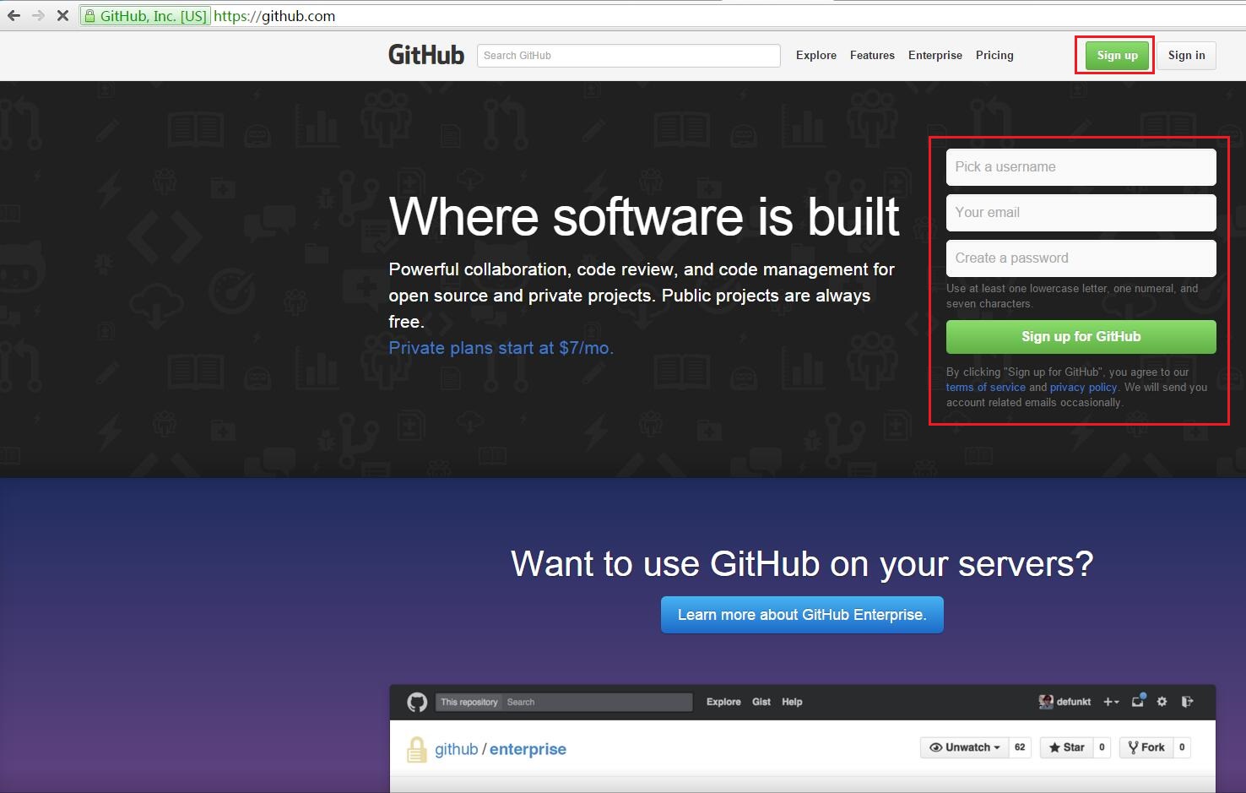Screen dimensions: 1246x793
Task: Click the 62 watchers count in the preview
Action: tap(1020, 747)
